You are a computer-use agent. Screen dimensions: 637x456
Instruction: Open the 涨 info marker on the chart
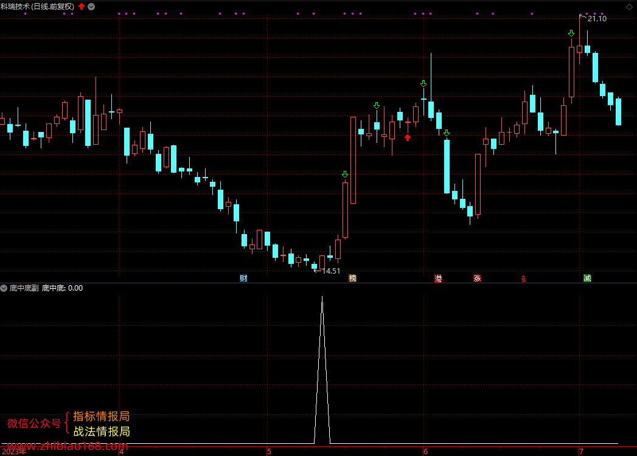click(478, 278)
